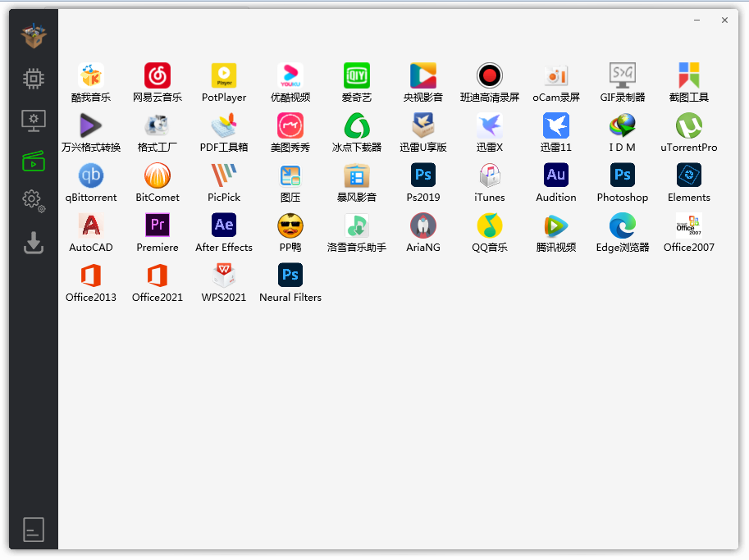The image size is (749, 560).
Task: Select the Audition icon
Action: point(556,176)
